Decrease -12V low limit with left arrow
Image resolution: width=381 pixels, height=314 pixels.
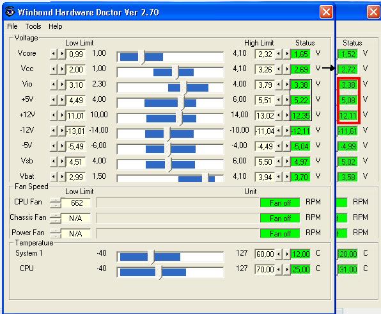click(x=54, y=131)
